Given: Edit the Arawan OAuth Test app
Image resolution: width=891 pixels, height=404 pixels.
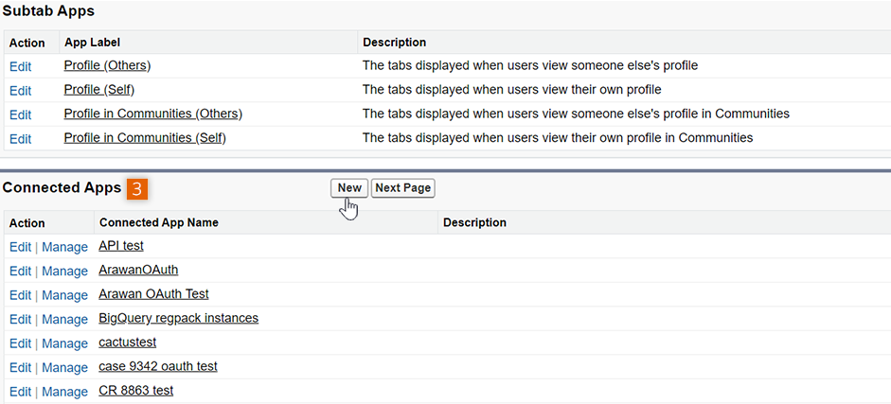Looking at the screenshot, I should 21,295.
